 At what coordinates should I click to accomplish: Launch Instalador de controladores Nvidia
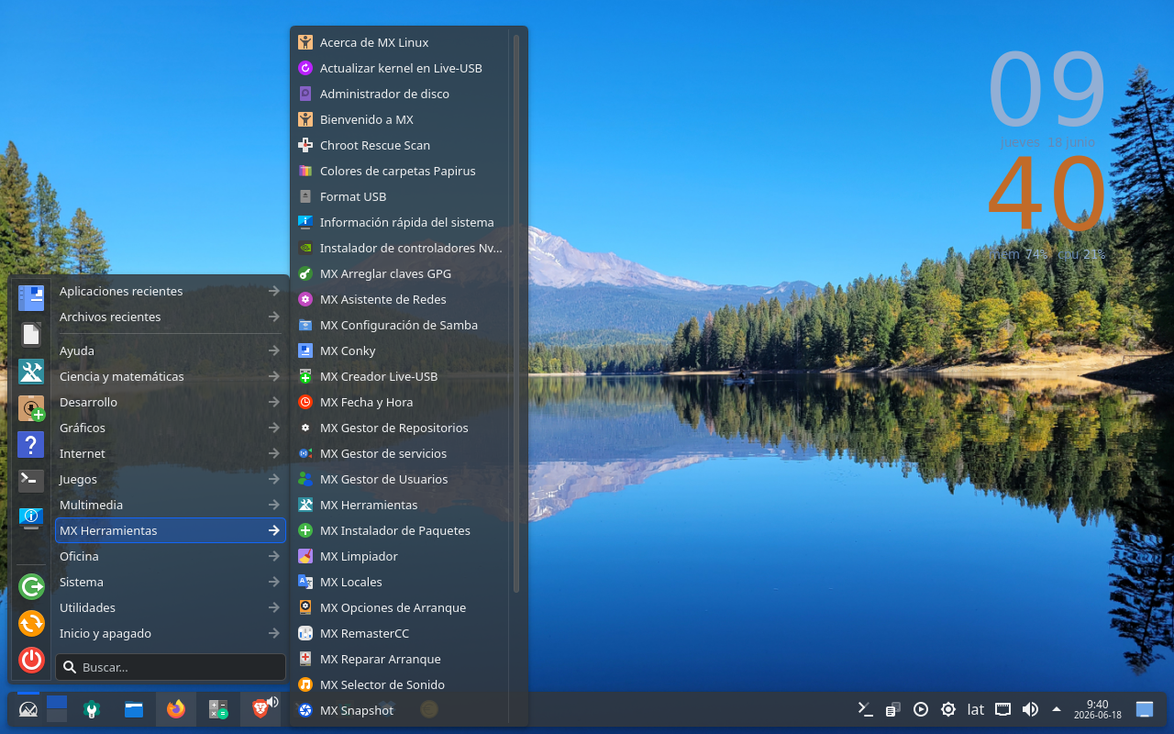coord(400,248)
